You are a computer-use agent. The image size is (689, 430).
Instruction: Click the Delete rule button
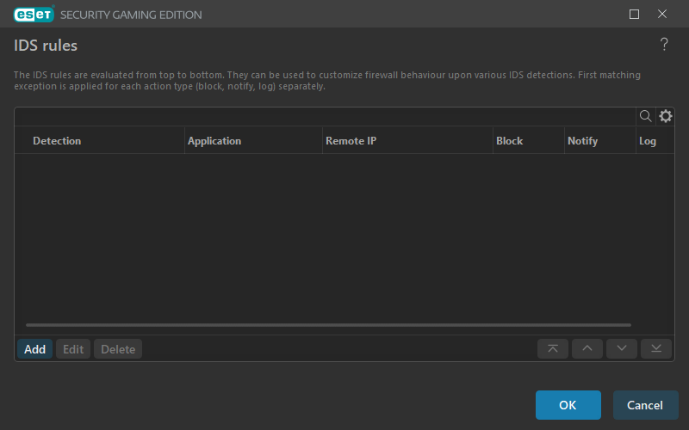tap(118, 349)
